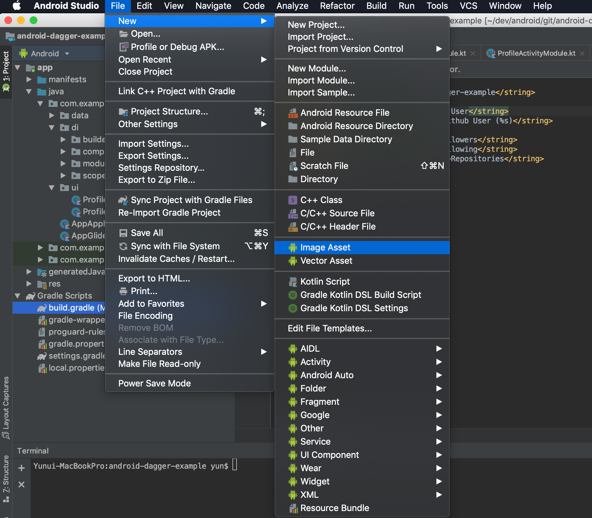Collapse the di package
The image size is (592, 518).
[x=52, y=128]
